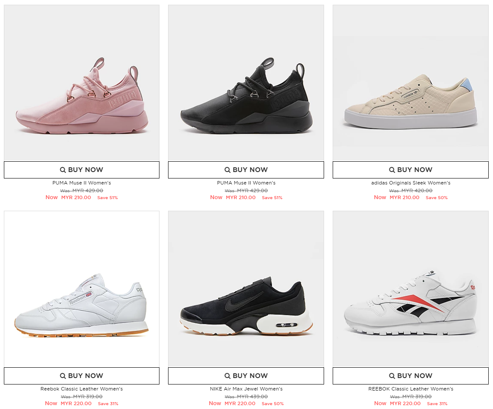Viewport: 493px width, 409px height.
Task: Click magnifier icon under red-stripe REEBOK Classic shoe
Action: tap(392, 375)
